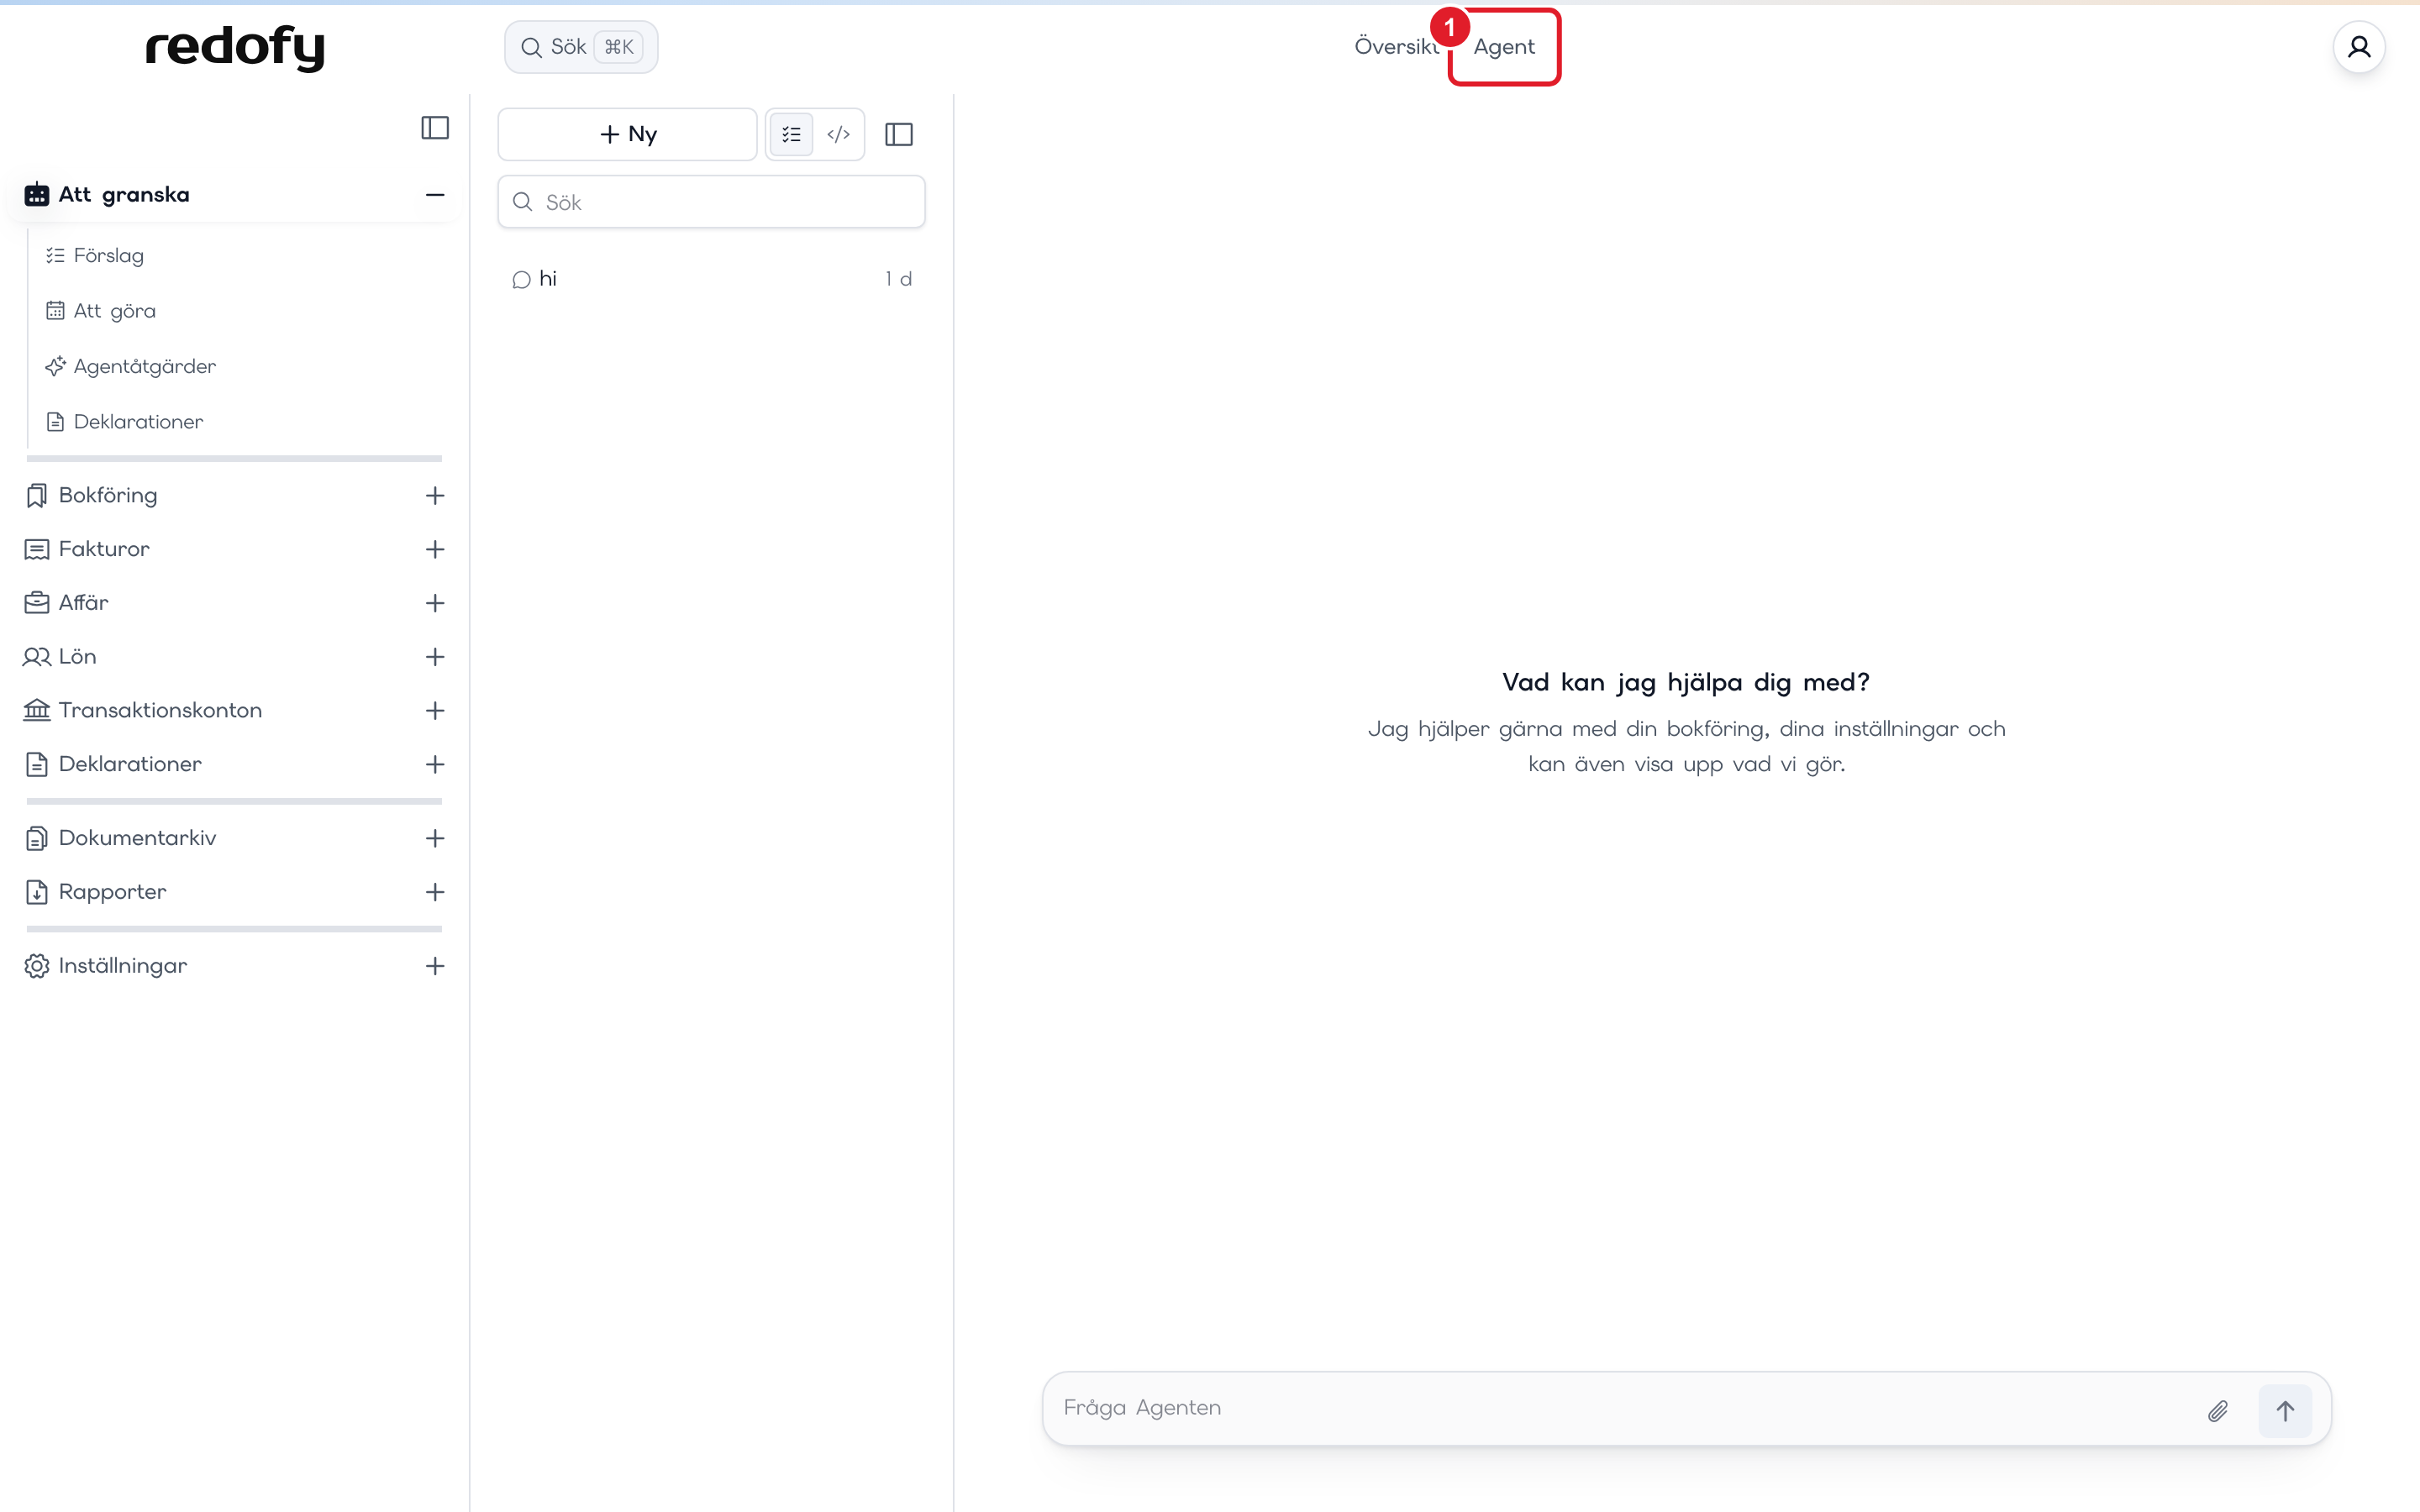The height and width of the screenshot is (1512, 2420).
Task: Open the Rapporter menu item
Action: [x=113, y=892]
